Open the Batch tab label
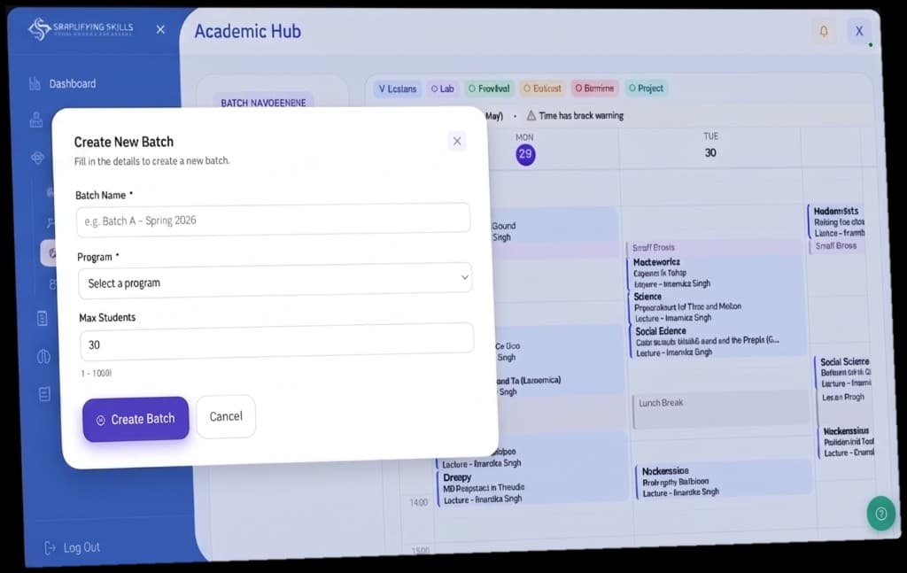This screenshot has height=573, width=907. (263, 103)
